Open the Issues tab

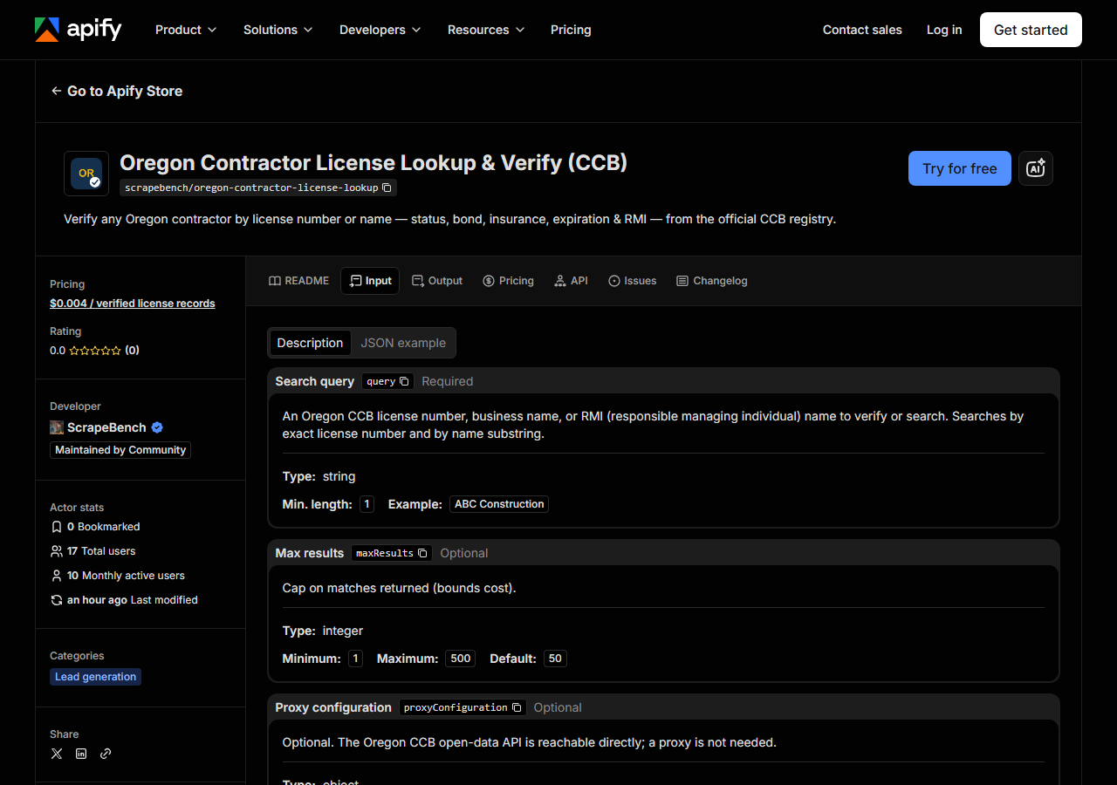tap(632, 281)
